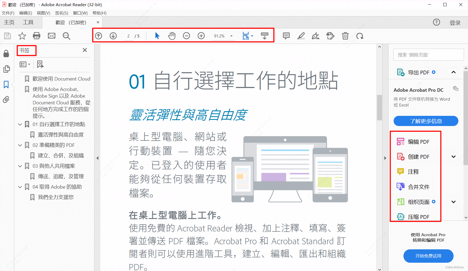Collapse the 01 自行選擇工作的地點 bookmark
The height and width of the screenshot is (271, 468).
coord(20,124)
